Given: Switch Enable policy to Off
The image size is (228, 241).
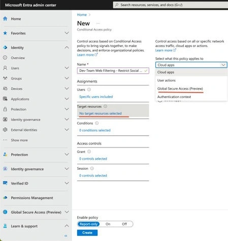Looking at the screenshot, I should point(124,224).
